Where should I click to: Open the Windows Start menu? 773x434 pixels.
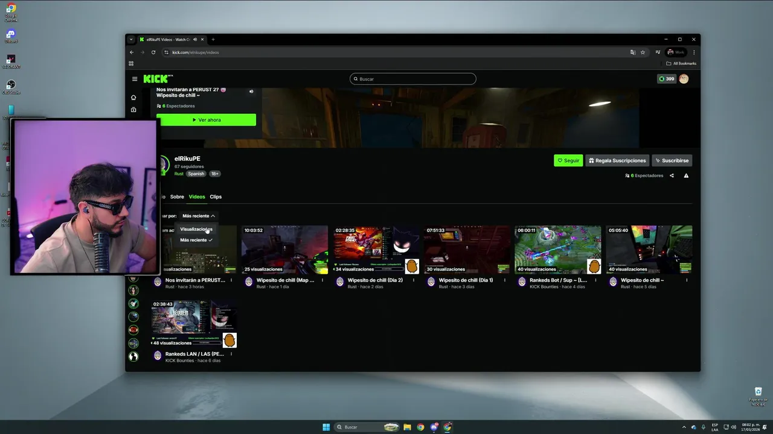pos(326,427)
